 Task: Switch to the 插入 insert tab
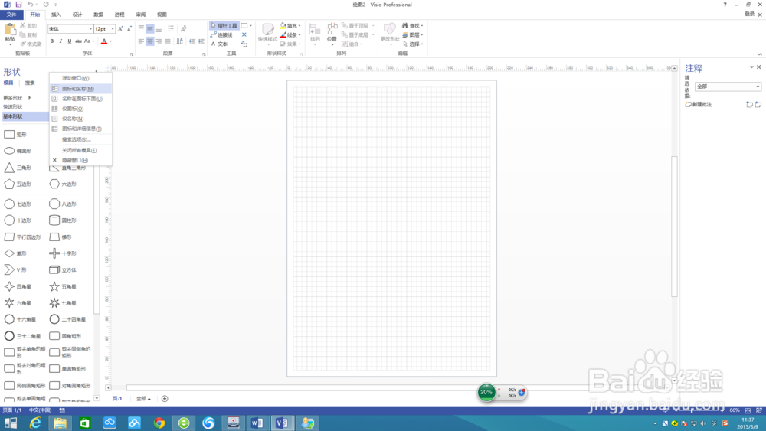[x=56, y=15]
